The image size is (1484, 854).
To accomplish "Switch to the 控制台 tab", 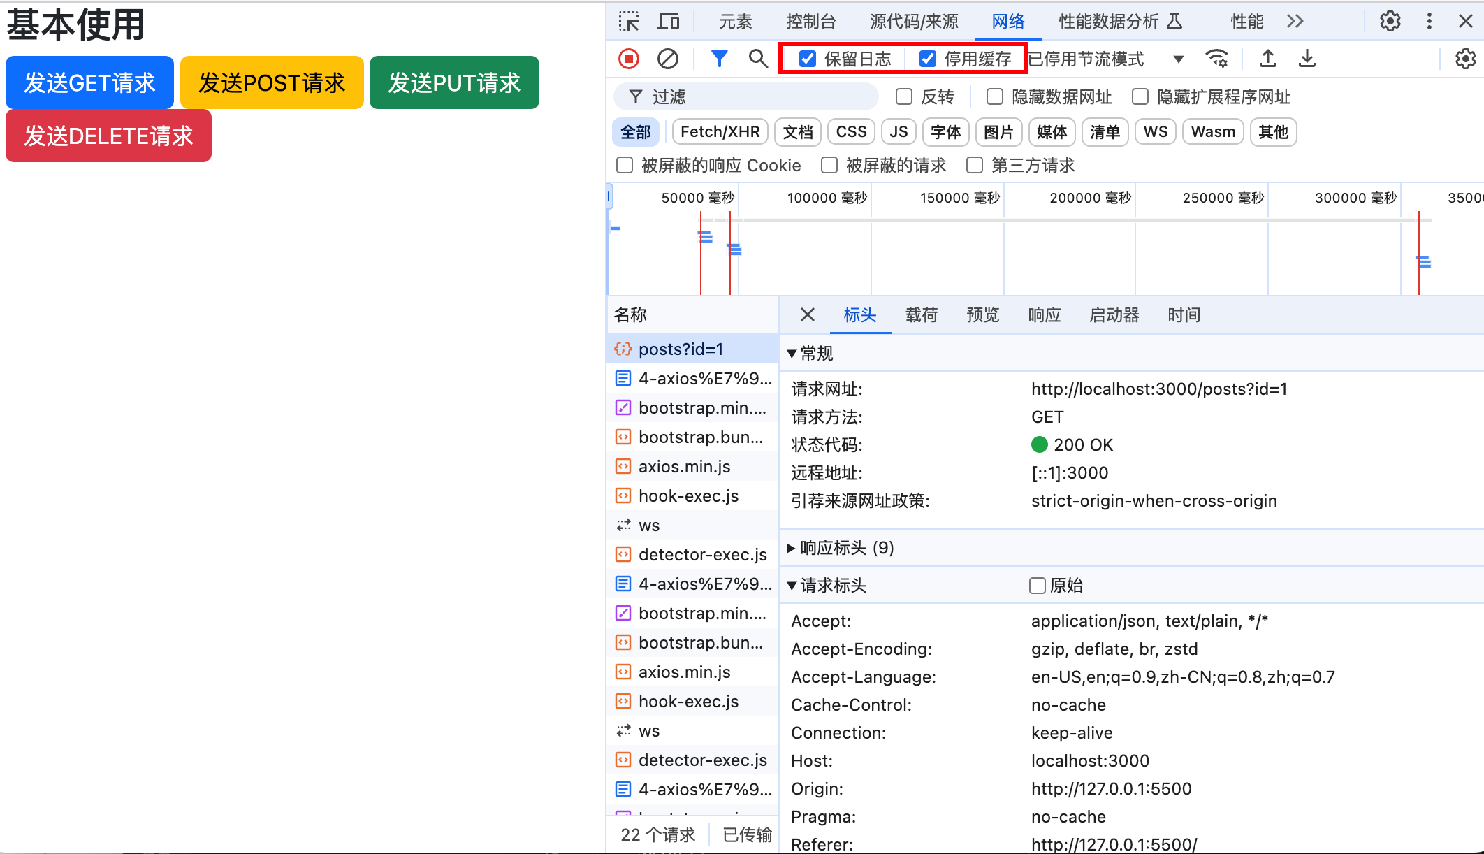I will coord(810,22).
